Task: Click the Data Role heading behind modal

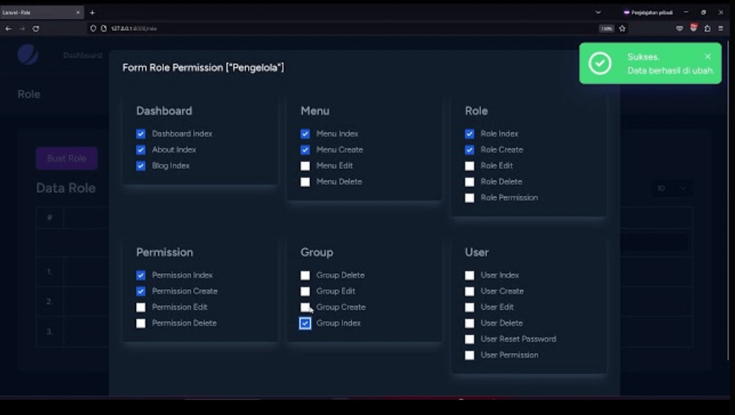Action: 66,188
